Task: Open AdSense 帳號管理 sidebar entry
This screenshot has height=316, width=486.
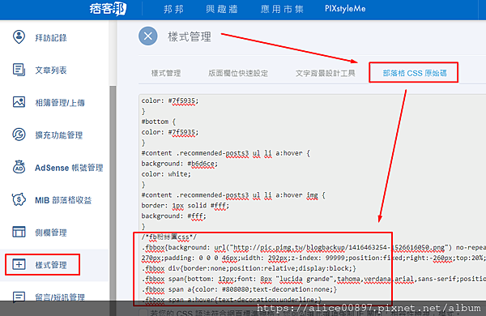Action: 69,168
